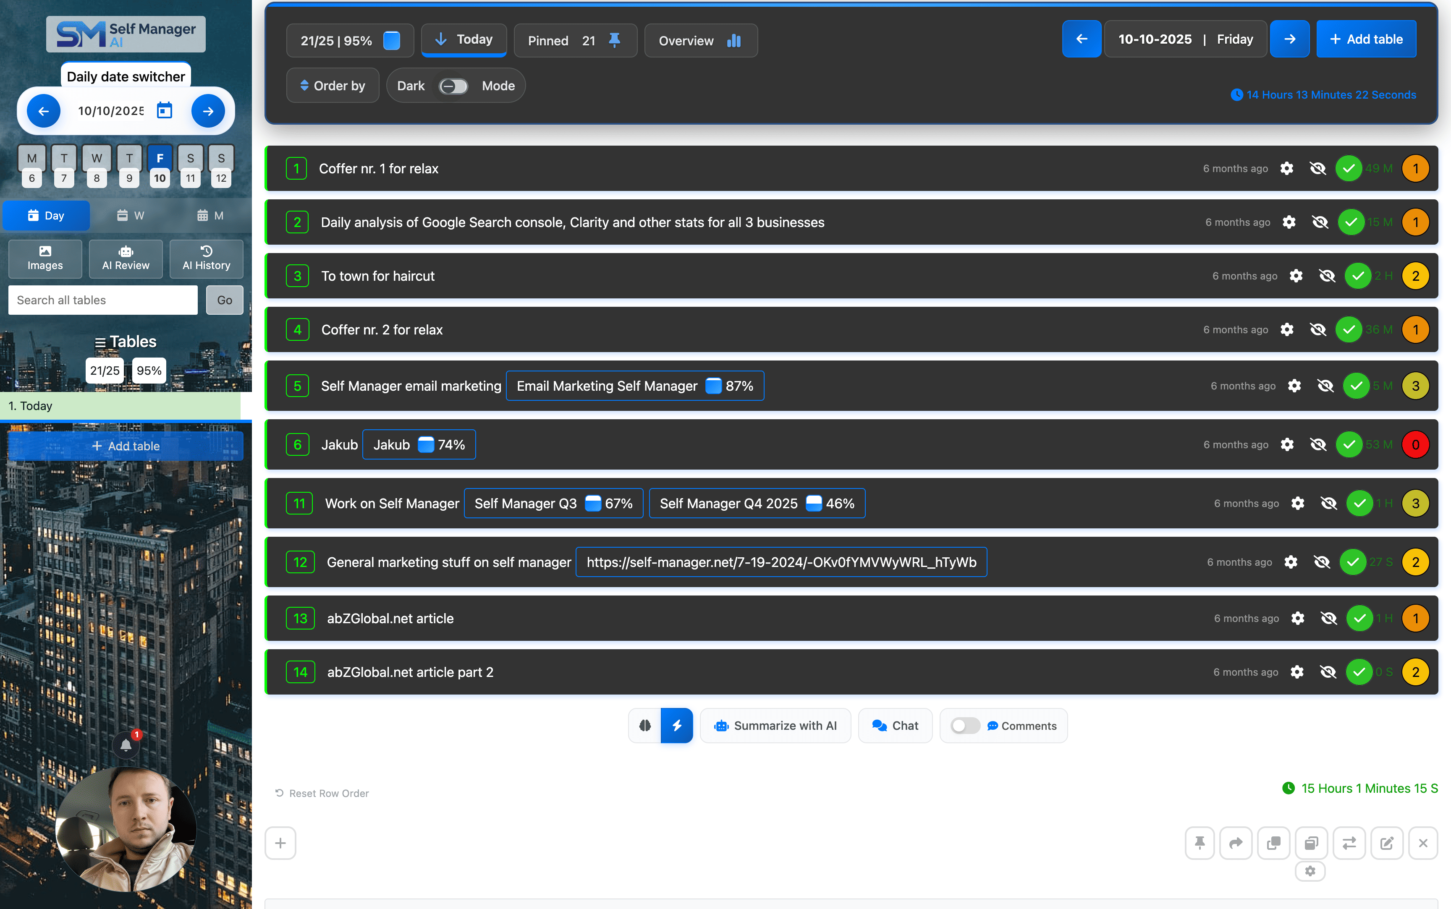Image resolution: width=1451 pixels, height=909 pixels.
Task: Open the calendar date picker
Action: pyautogui.click(x=164, y=110)
